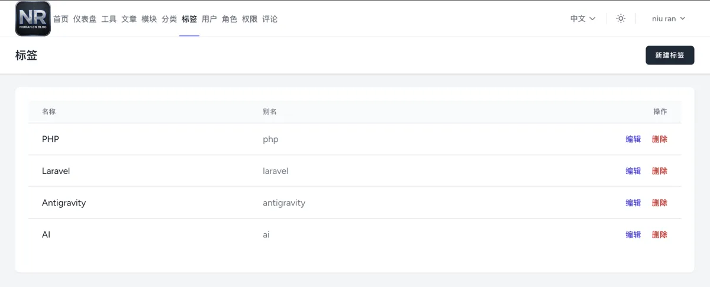Expand the niu ran user menu

pyautogui.click(x=668, y=19)
